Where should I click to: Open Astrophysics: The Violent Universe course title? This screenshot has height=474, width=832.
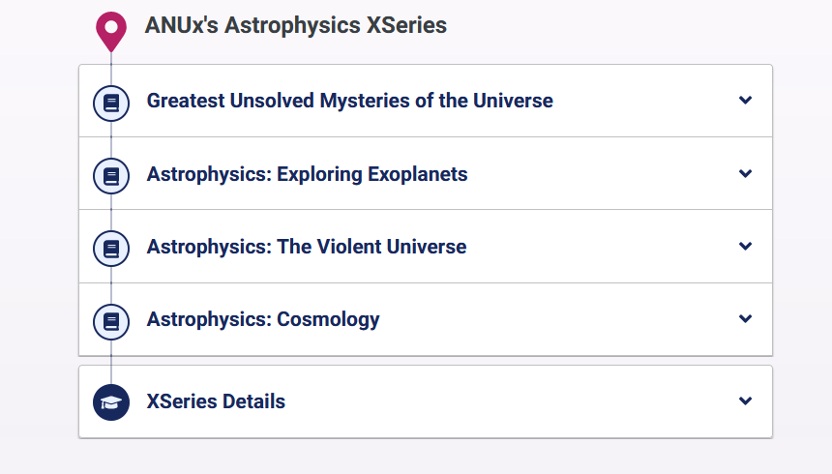pyautogui.click(x=306, y=247)
